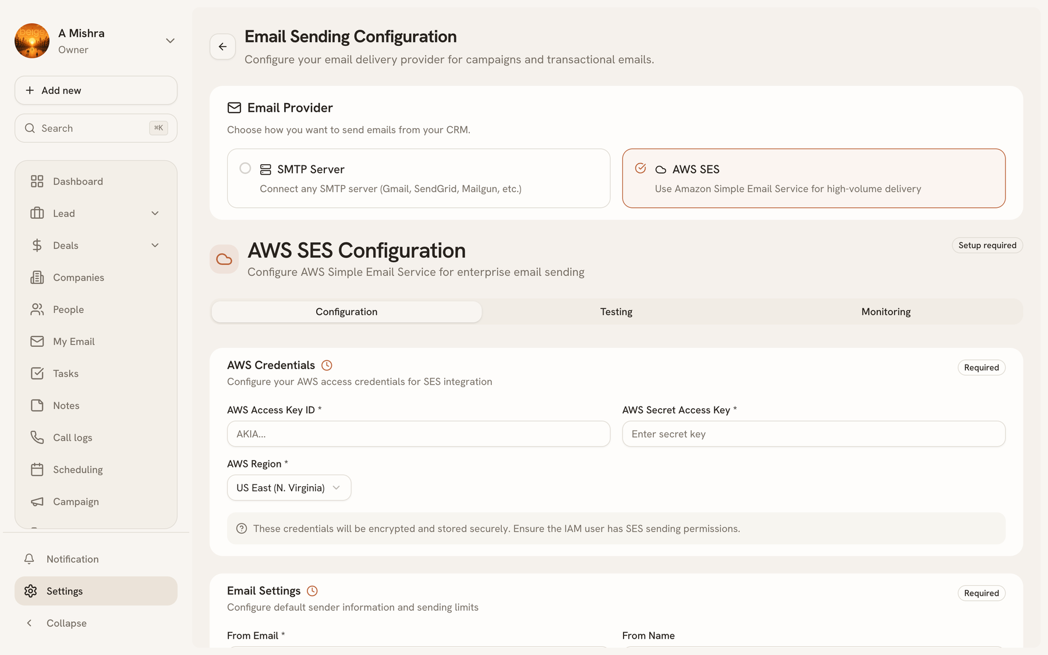Screen dimensions: 1048x655
Task: Focus the AWS Access Key ID field
Action: (x=419, y=434)
